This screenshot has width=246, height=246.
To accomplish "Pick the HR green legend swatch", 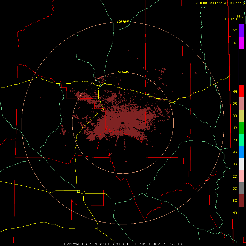I will coord(241,128).
